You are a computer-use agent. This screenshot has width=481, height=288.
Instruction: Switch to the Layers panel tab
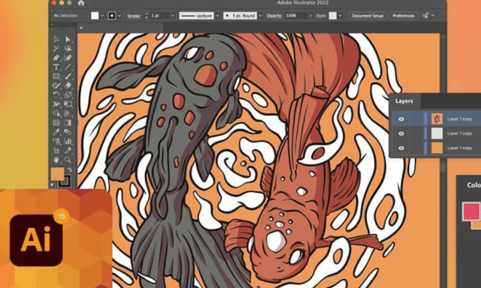[404, 101]
